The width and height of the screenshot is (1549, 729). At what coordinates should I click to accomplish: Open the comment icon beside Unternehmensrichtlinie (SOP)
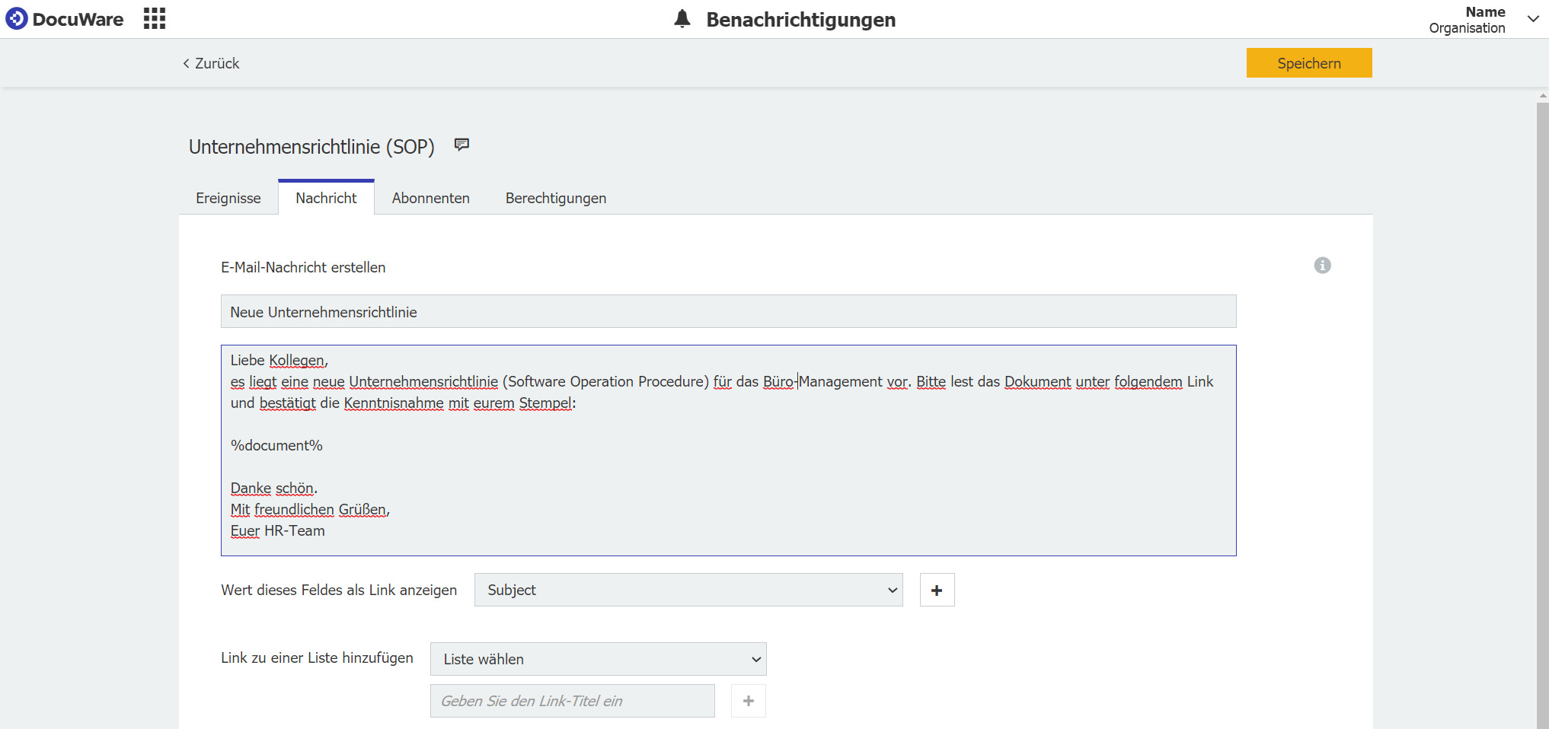pos(462,145)
